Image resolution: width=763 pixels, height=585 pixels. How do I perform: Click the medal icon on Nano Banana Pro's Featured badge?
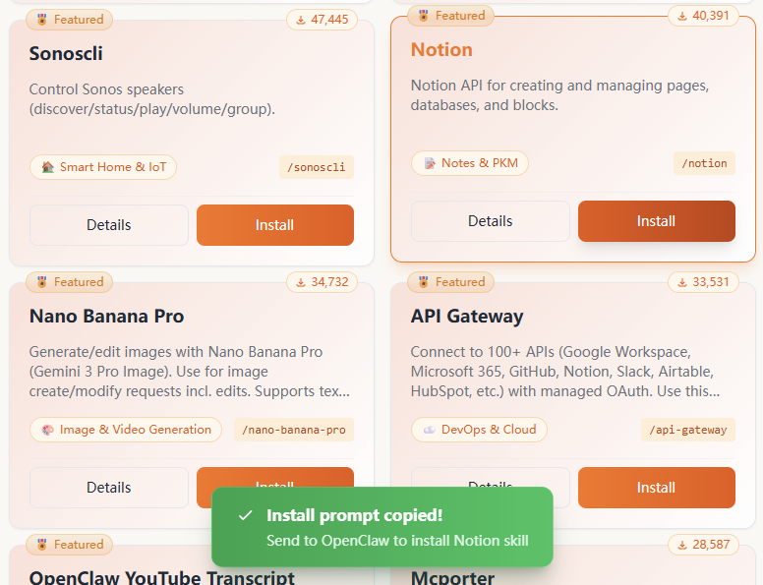42,282
